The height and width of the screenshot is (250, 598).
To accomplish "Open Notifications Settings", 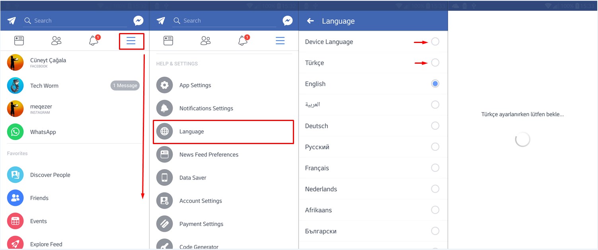I will (x=206, y=108).
